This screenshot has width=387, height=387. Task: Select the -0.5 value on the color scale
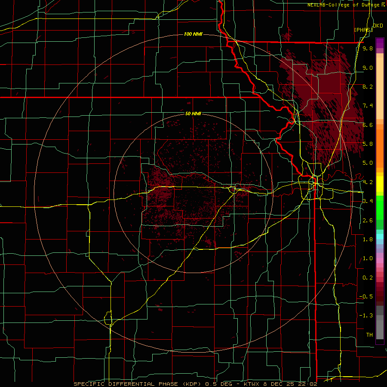[366, 297]
